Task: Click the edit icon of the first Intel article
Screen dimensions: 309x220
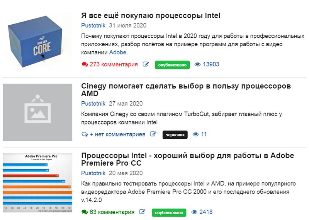Action: [x=146, y=64]
